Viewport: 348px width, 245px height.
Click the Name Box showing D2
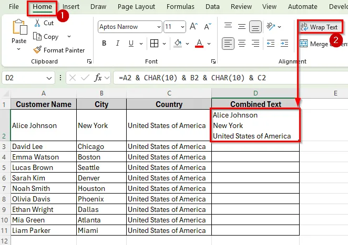pos(28,78)
